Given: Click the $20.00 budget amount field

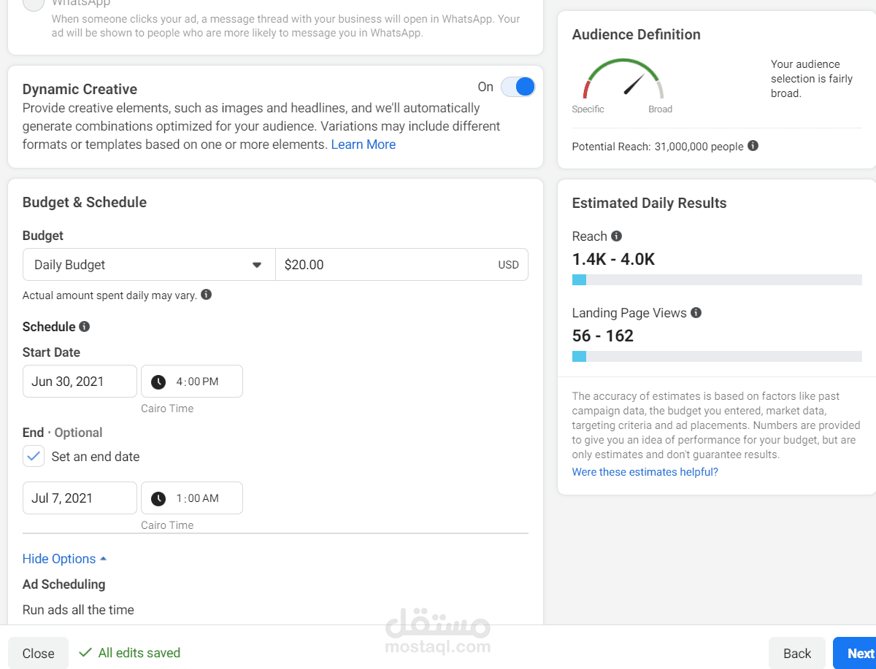Looking at the screenshot, I should (x=387, y=265).
